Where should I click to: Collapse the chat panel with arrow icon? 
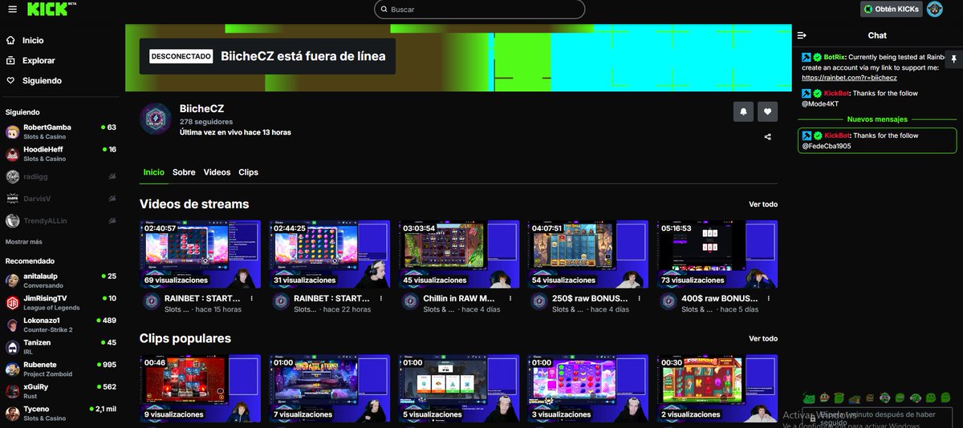(x=802, y=35)
